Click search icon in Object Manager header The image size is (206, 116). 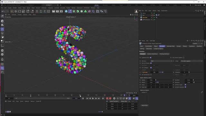196,11
